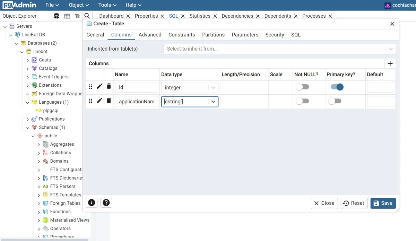Collapse the Databases (2) node

tap(16, 43)
